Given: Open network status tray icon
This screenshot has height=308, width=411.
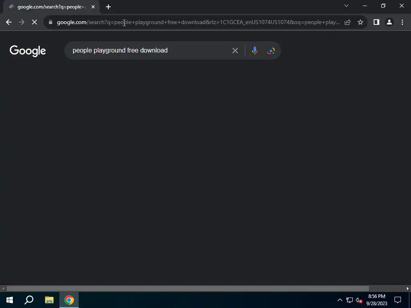Looking at the screenshot, I should pyautogui.click(x=350, y=300).
